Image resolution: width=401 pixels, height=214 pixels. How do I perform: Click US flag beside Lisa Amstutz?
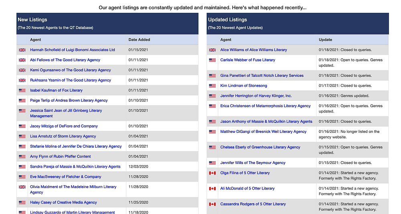click(x=22, y=136)
